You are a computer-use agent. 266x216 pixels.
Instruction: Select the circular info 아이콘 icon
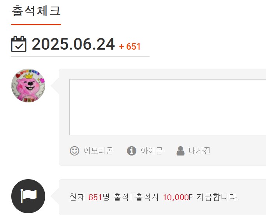tap(132, 150)
